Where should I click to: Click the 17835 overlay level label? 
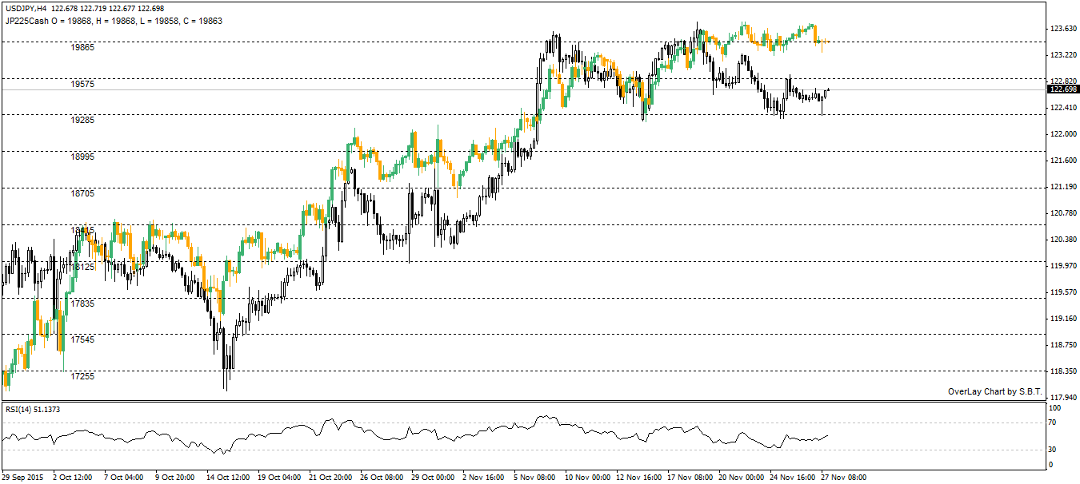[x=83, y=303]
